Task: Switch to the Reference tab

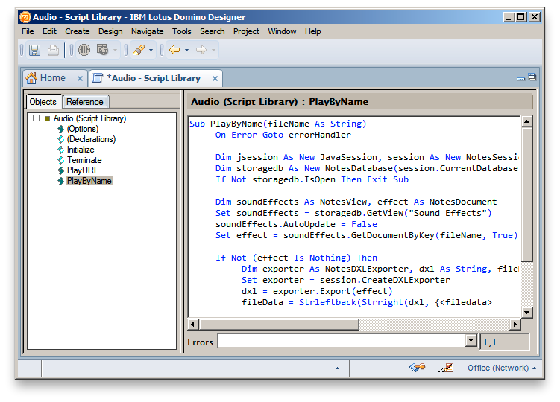Action: [85, 102]
